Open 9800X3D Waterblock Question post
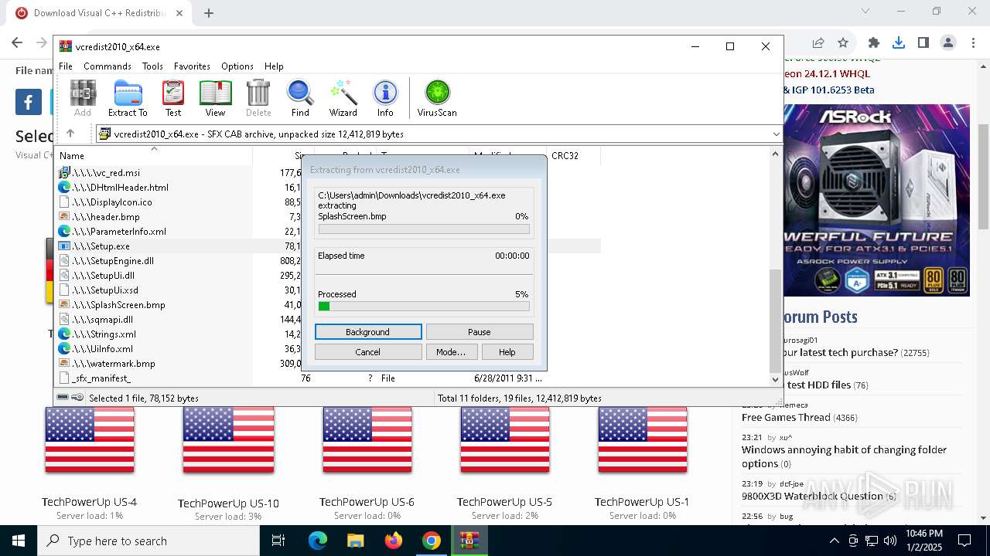This screenshot has width=990, height=556. click(x=812, y=497)
